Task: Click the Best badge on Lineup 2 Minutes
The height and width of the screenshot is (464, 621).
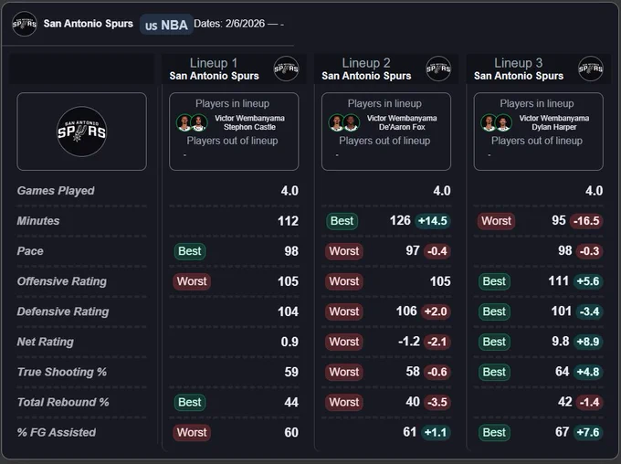Action: click(342, 221)
